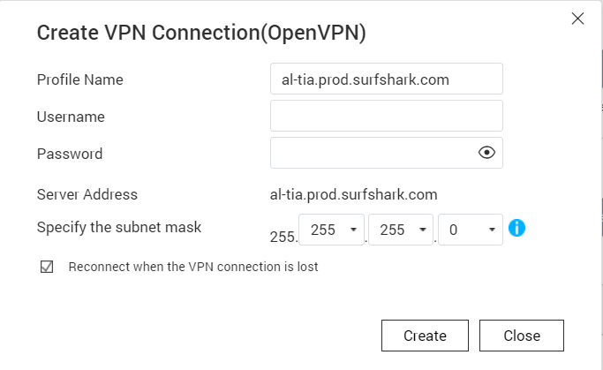Click the "Reconnect when the VPN connection is lost" label

point(193,267)
